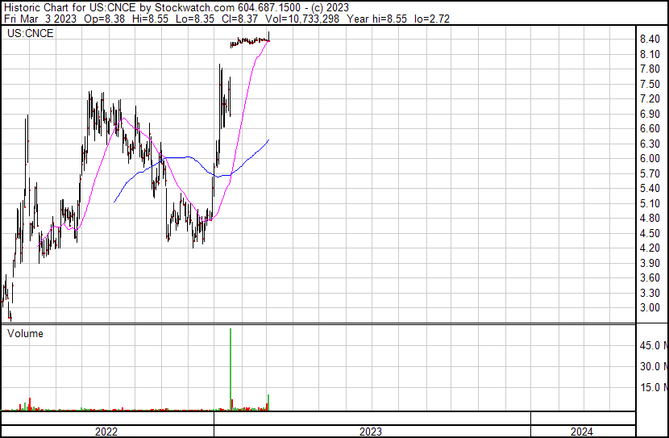Viewport: 669px width, 438px height.
Task: Click the 'US:CNCE' symbol label in chart
Action: click(x=31, y=33)
